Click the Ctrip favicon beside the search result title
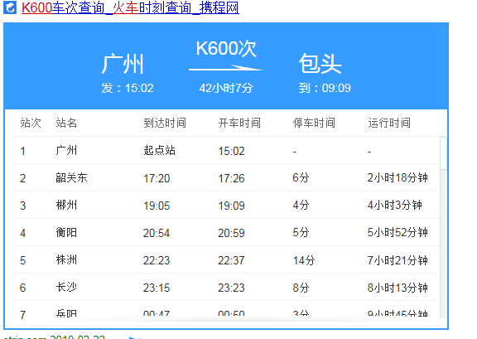 (x=10, y=7)
